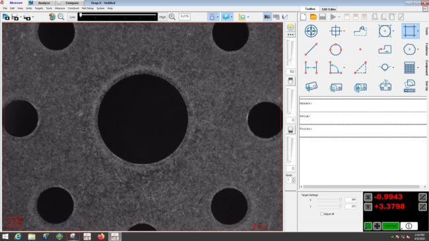429x241 pixels.
Task: Open the Part Setup menu
Action: tap(88, 9)
